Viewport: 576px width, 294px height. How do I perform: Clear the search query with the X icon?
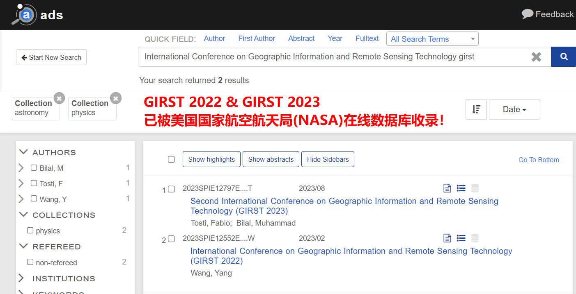(536, 57)
